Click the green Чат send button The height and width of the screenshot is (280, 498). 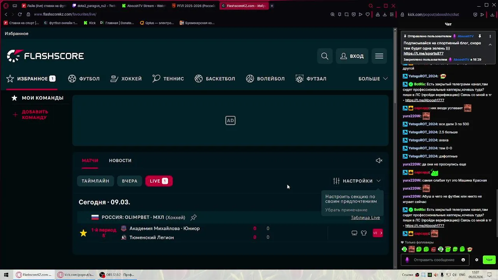click(x=489, y=260)
